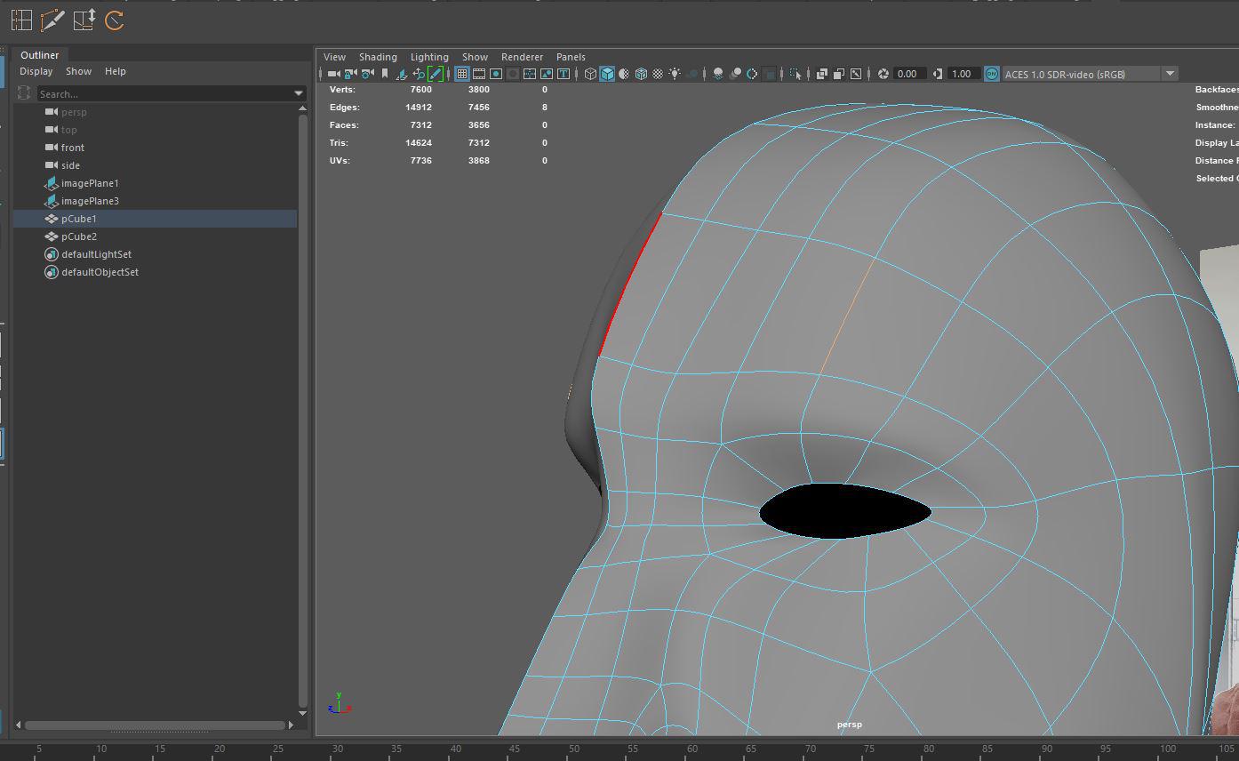Click the Outliner search field
The width and height of the screenshot is (1239, 761).
(160, 93)
